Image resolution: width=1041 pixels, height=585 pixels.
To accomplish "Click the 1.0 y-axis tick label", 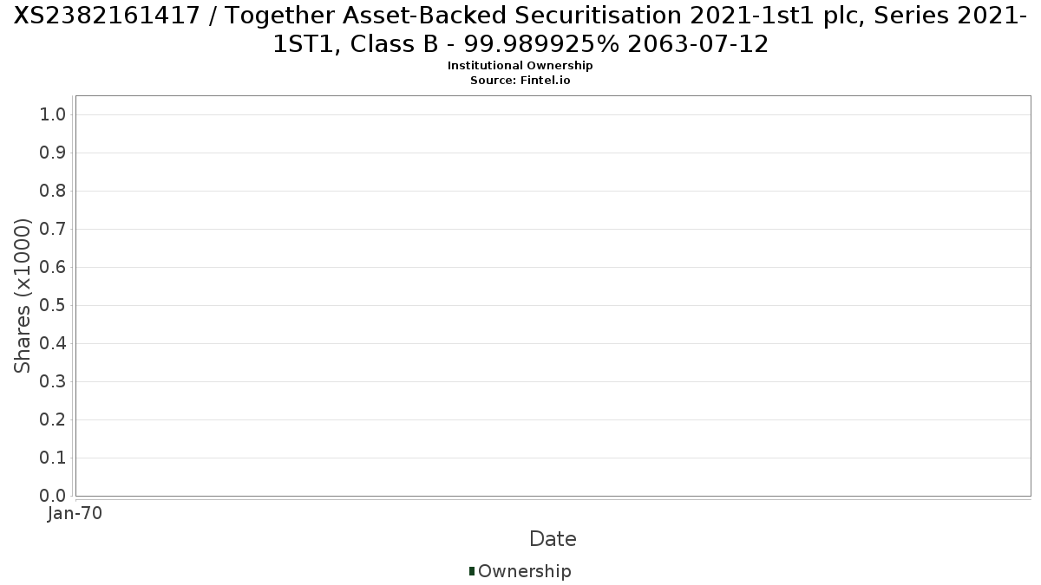I will (54, 114).
